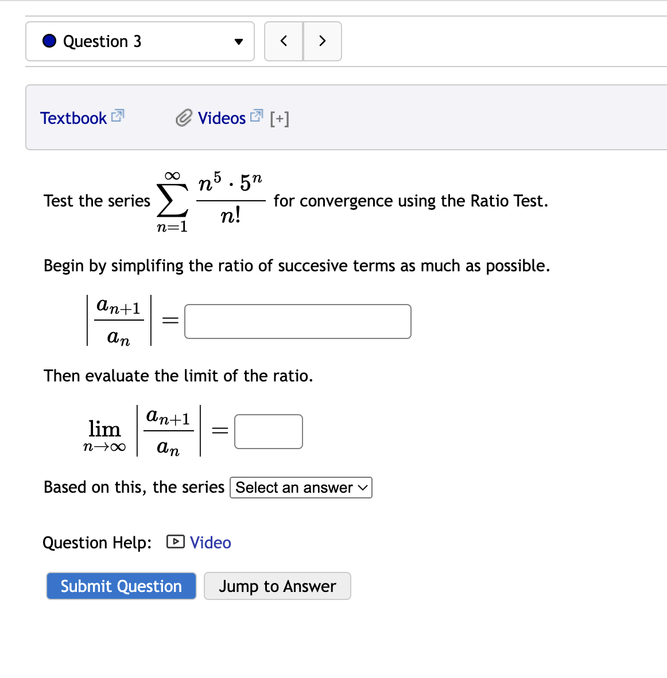Click the filled status dot beside Question 3
667x678 pixels.
[x=49, y=41]
